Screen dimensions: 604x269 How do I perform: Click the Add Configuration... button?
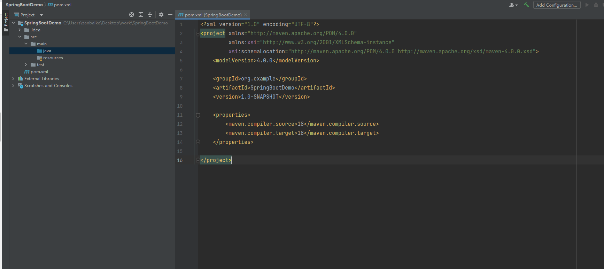point(556,5)
